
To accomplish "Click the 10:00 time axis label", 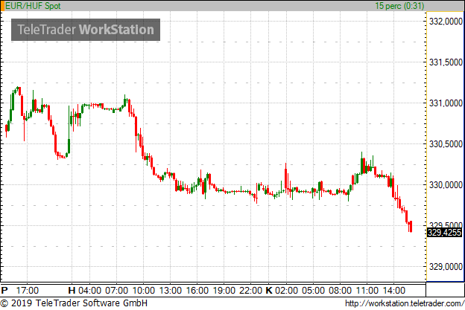I will pyautogui.click(x=144, y=291).
